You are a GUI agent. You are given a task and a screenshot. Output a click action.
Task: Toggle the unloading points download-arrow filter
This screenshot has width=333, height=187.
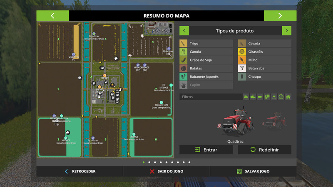pos(274,97)
